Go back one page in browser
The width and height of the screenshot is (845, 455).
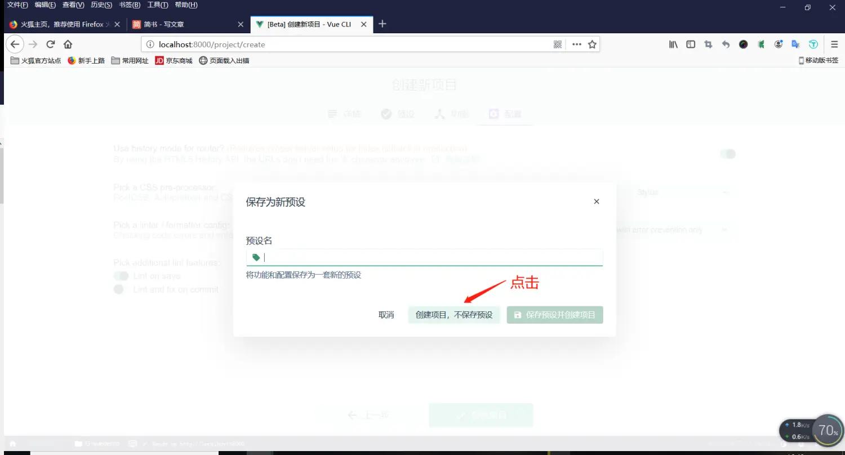[15, 44]
